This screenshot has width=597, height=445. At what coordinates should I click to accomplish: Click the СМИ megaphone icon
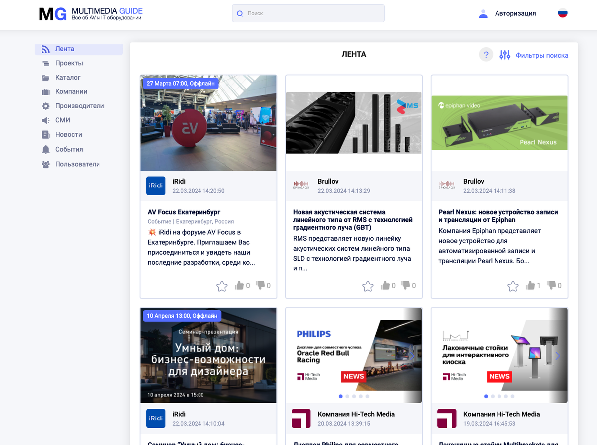(46, 120)
